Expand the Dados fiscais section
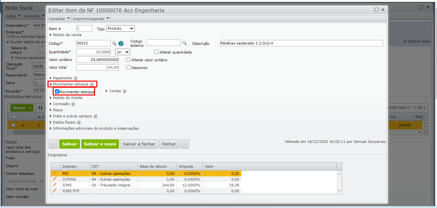The height and width of the screenshot is (208, 437). 62,122
